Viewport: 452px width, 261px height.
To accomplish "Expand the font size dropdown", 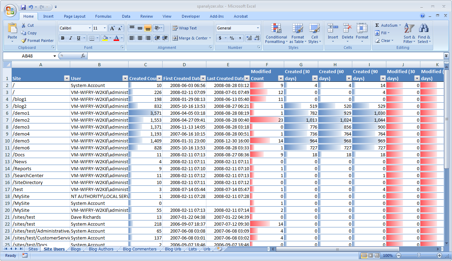I will tap(105, 28).
